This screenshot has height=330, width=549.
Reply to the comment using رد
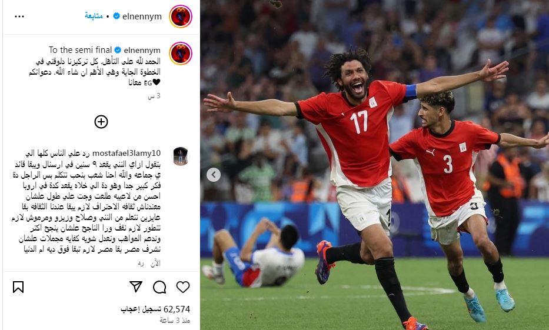(x=141, y=263)
